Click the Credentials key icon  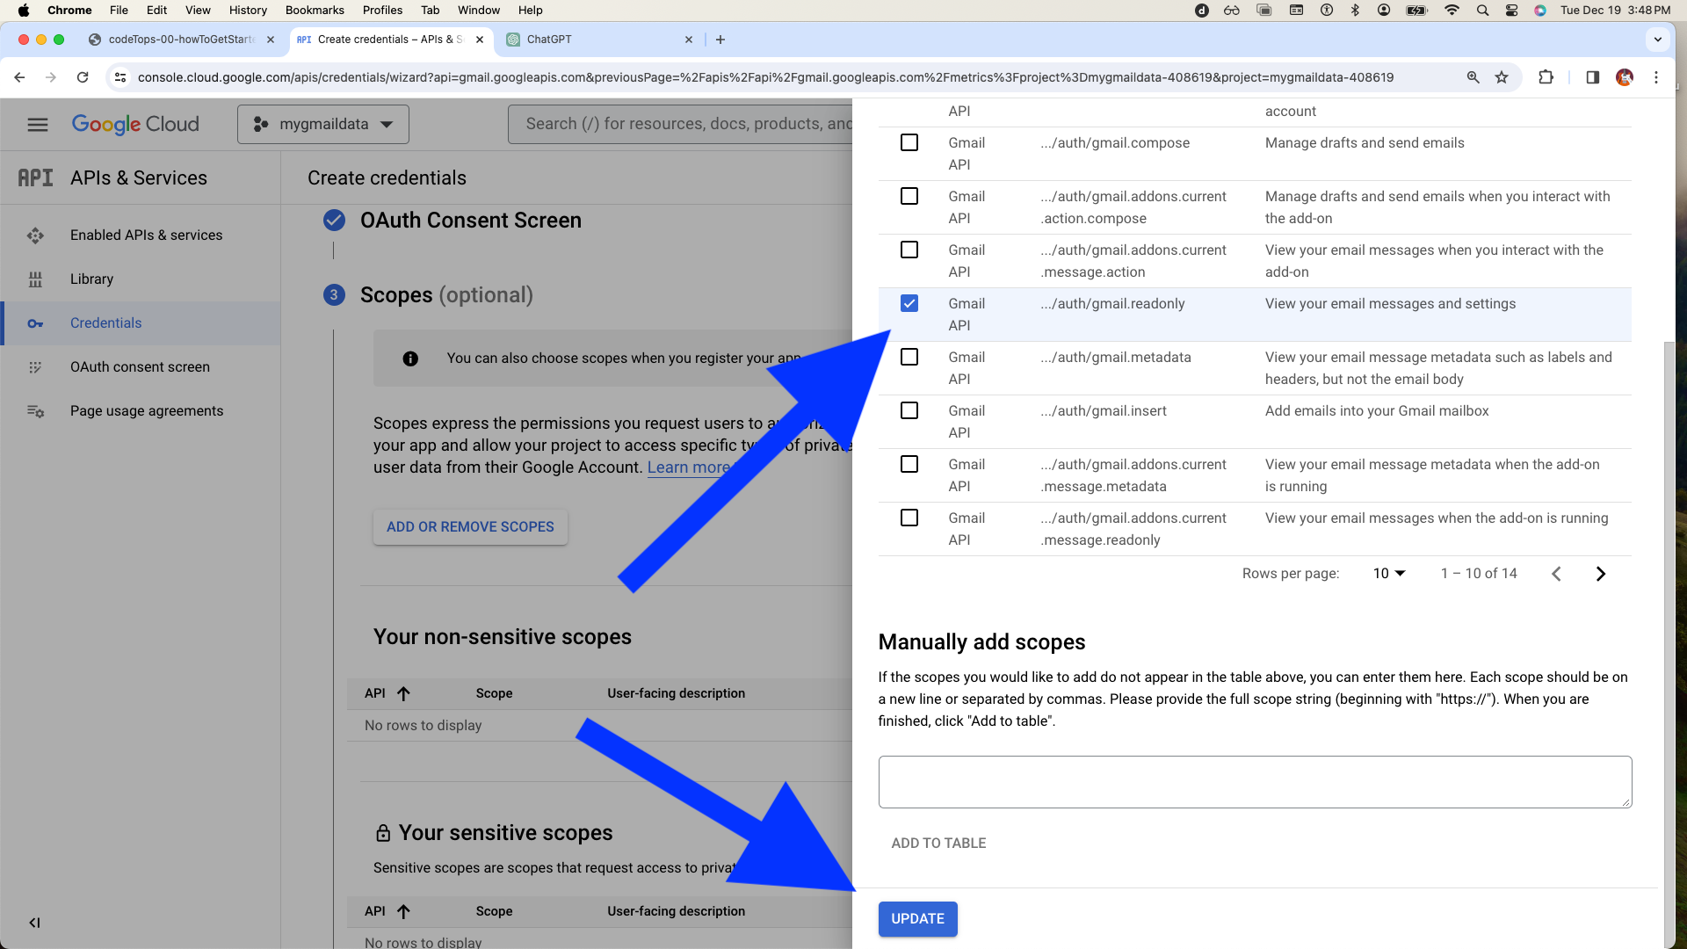(35, 323)
